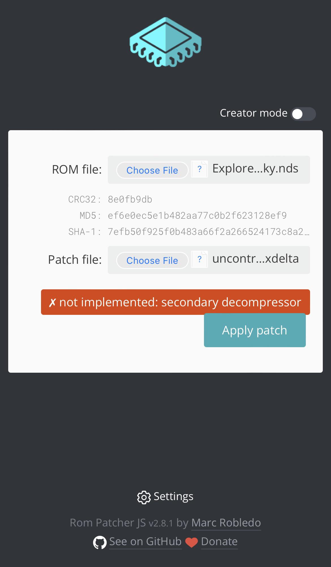The image size is (331, 567).
Task: Click the ✗ mark in the error banner
Action: (x=53, y=302)
